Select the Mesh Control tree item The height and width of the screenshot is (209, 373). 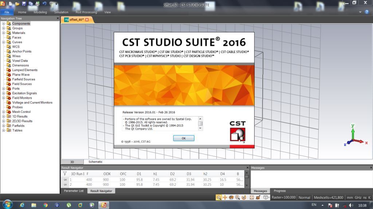21,112
